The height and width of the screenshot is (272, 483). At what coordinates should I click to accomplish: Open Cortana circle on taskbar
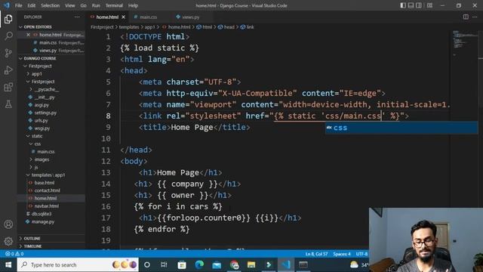[x=147, y=264]
